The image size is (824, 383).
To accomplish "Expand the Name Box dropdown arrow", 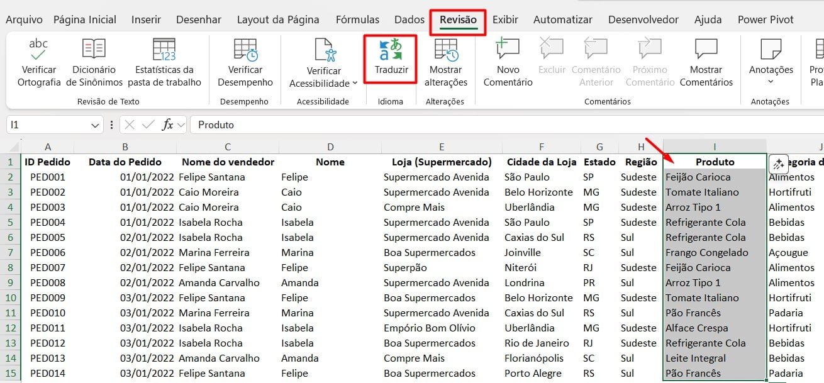I will 96,125.
